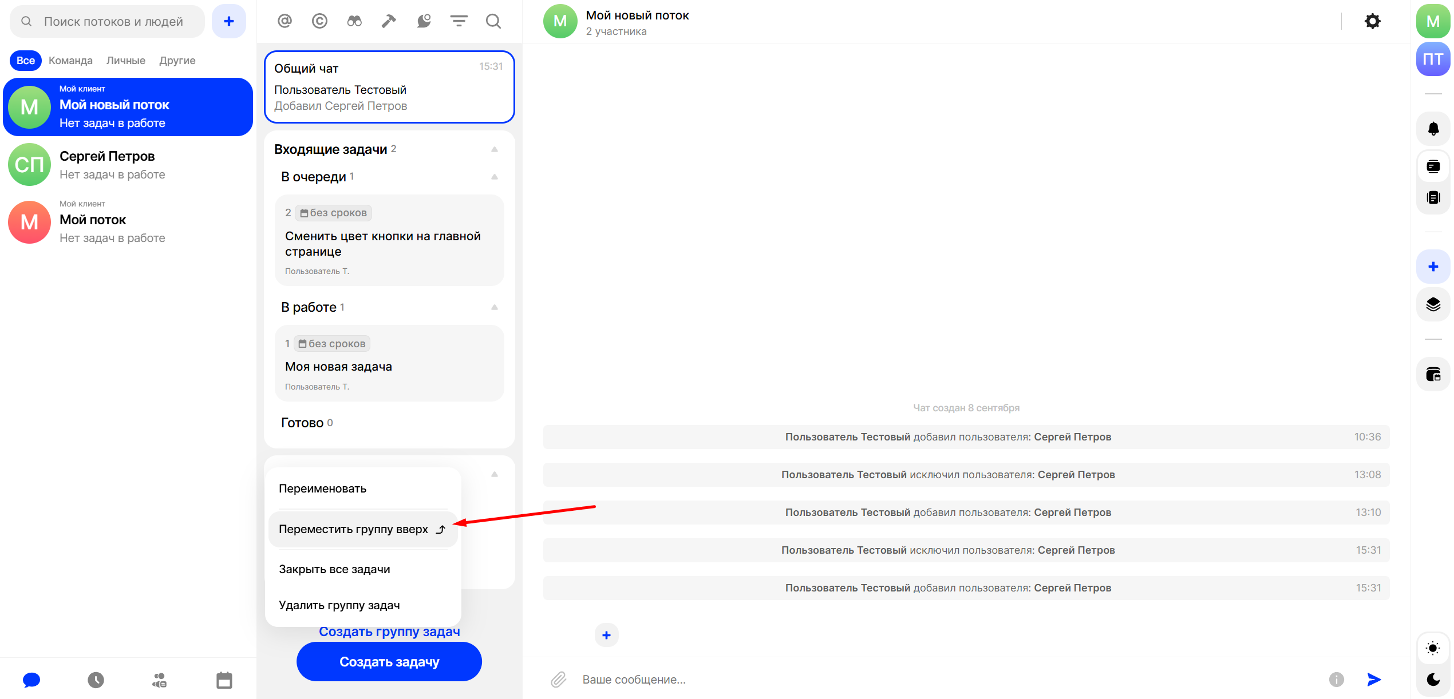1454x699 pixels.
Task: Click the @ mentions icon
Action: click(x=285, y=21)
